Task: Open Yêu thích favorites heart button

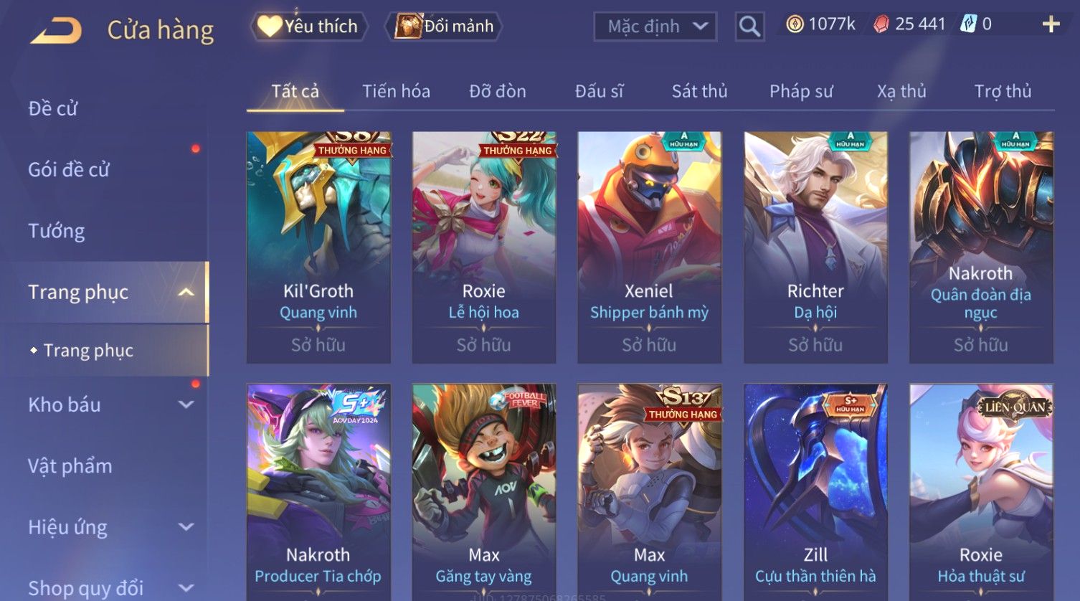Action: tap(308, 27)
